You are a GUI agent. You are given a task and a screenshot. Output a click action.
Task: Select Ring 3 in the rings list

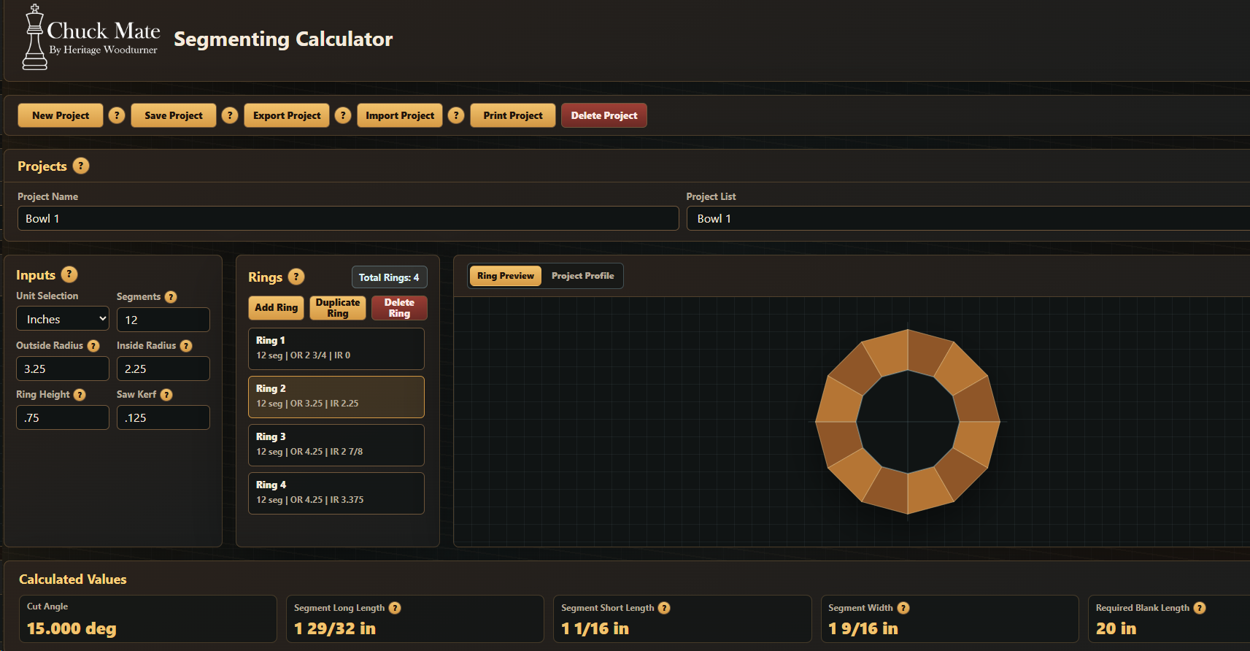[x=336, y=445]
